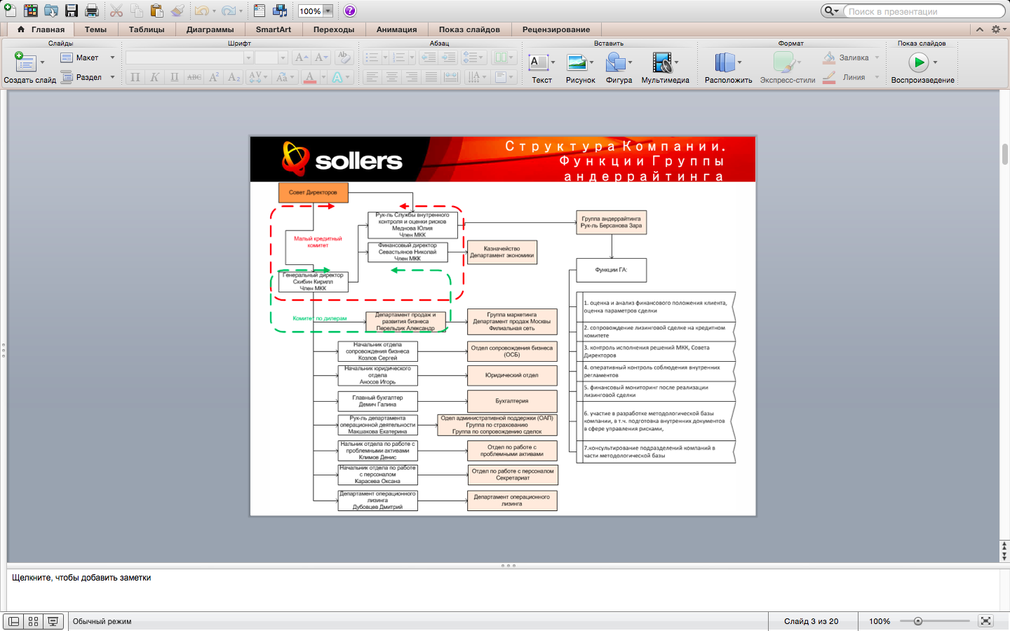Click the Создать слайд icon
The width and height of the screenshot is (1010, 631).
[x=25, y=62]
